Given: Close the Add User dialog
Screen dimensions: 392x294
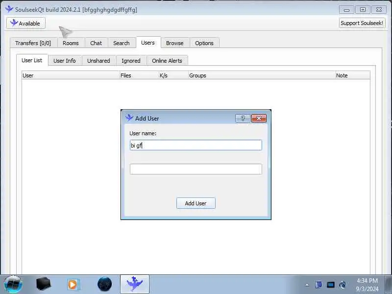Looking at the screenshot, I should [259, 118].
